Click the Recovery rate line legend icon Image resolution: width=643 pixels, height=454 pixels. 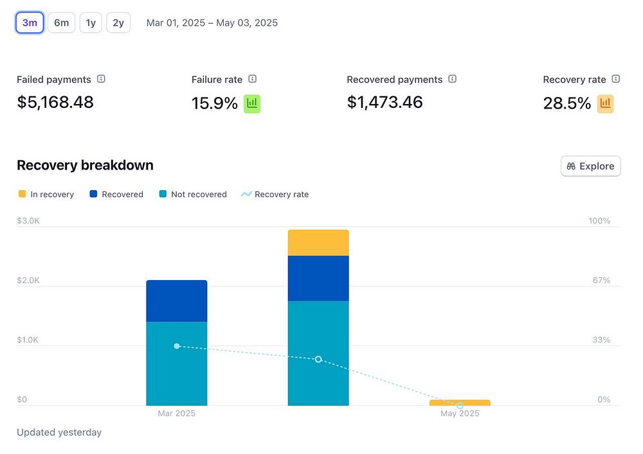click(x=246, y=194)
